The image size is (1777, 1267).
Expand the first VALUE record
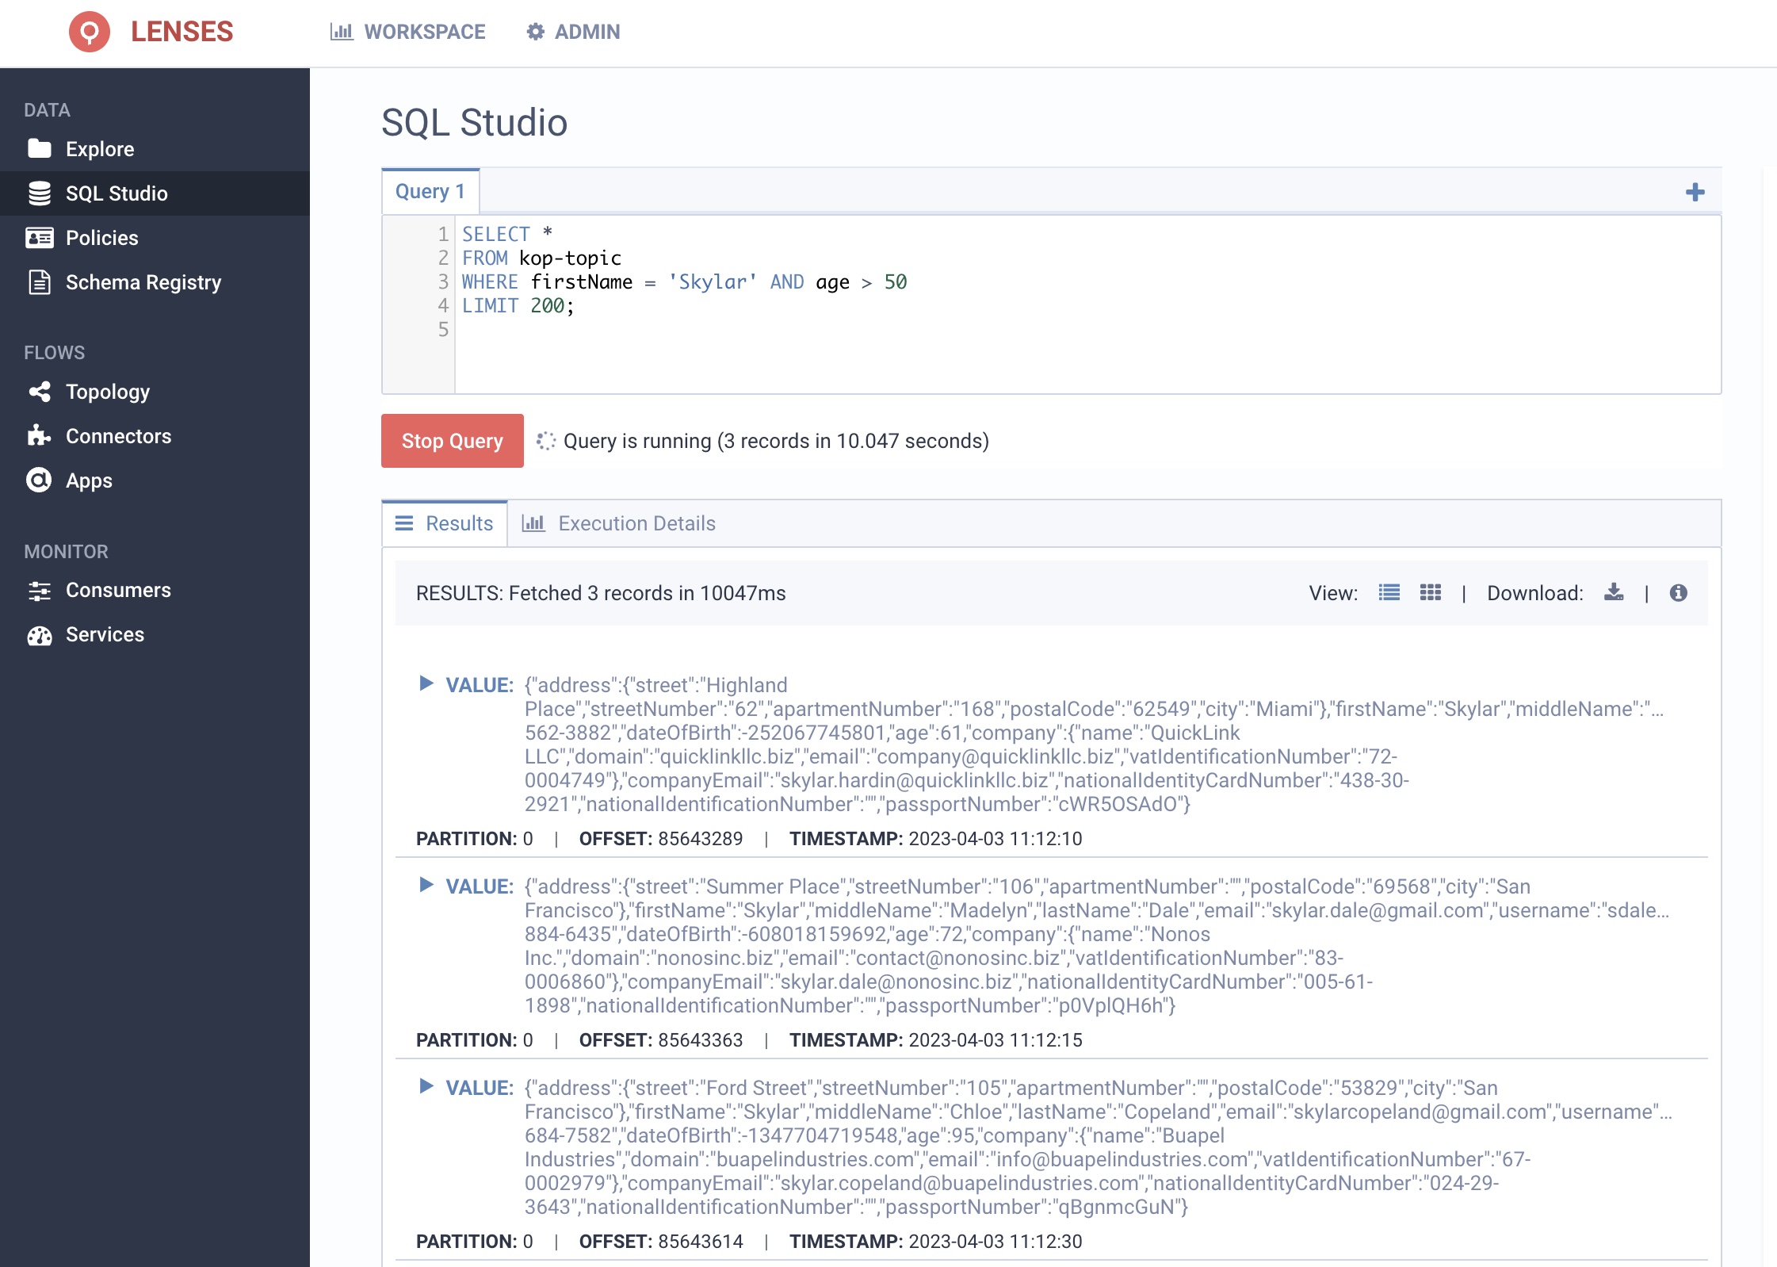pyautogui.click(x=426, y=684)
